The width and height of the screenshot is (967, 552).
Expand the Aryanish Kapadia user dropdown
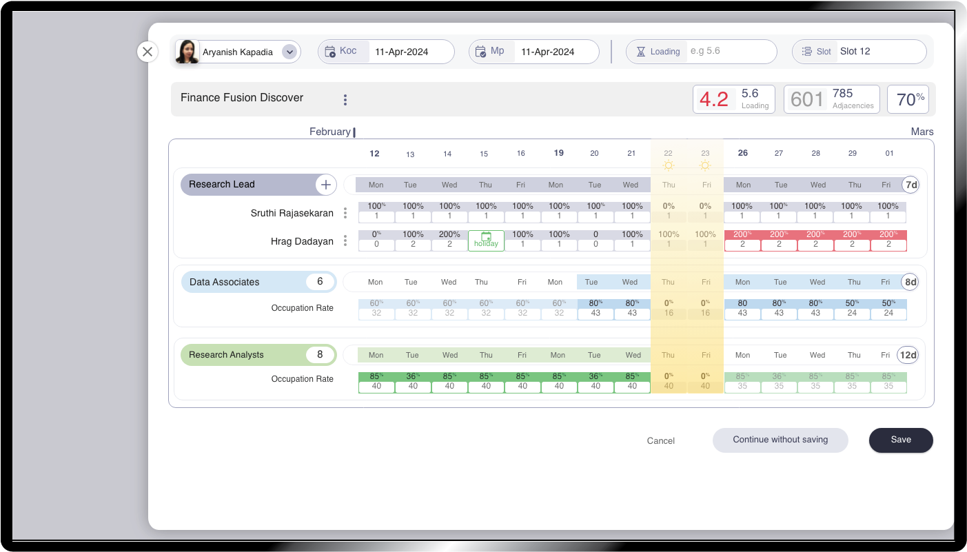point(289,52)
